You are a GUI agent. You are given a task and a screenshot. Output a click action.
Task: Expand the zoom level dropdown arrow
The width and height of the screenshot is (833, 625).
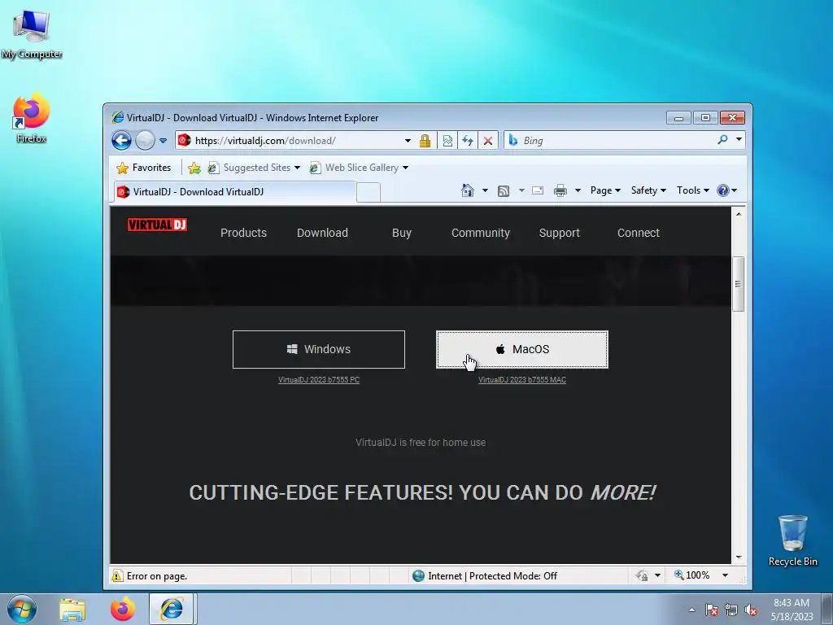(x=725, y=575)
